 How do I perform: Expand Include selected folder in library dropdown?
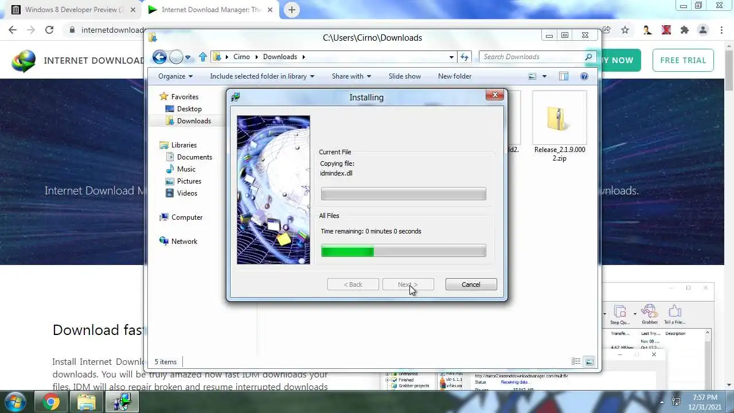[x=262, y=76]
